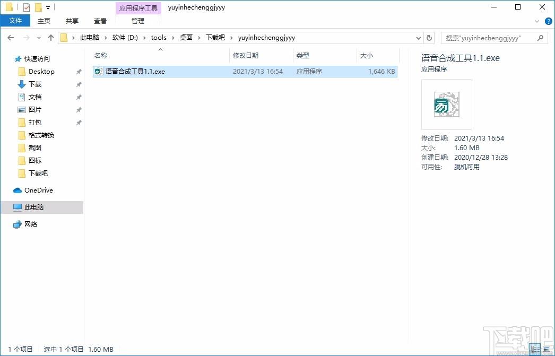The height and width of the screenshot is (356, 555).
Task: Open 下载吧 folder in navigation pane
Action: tap(38, 173)
